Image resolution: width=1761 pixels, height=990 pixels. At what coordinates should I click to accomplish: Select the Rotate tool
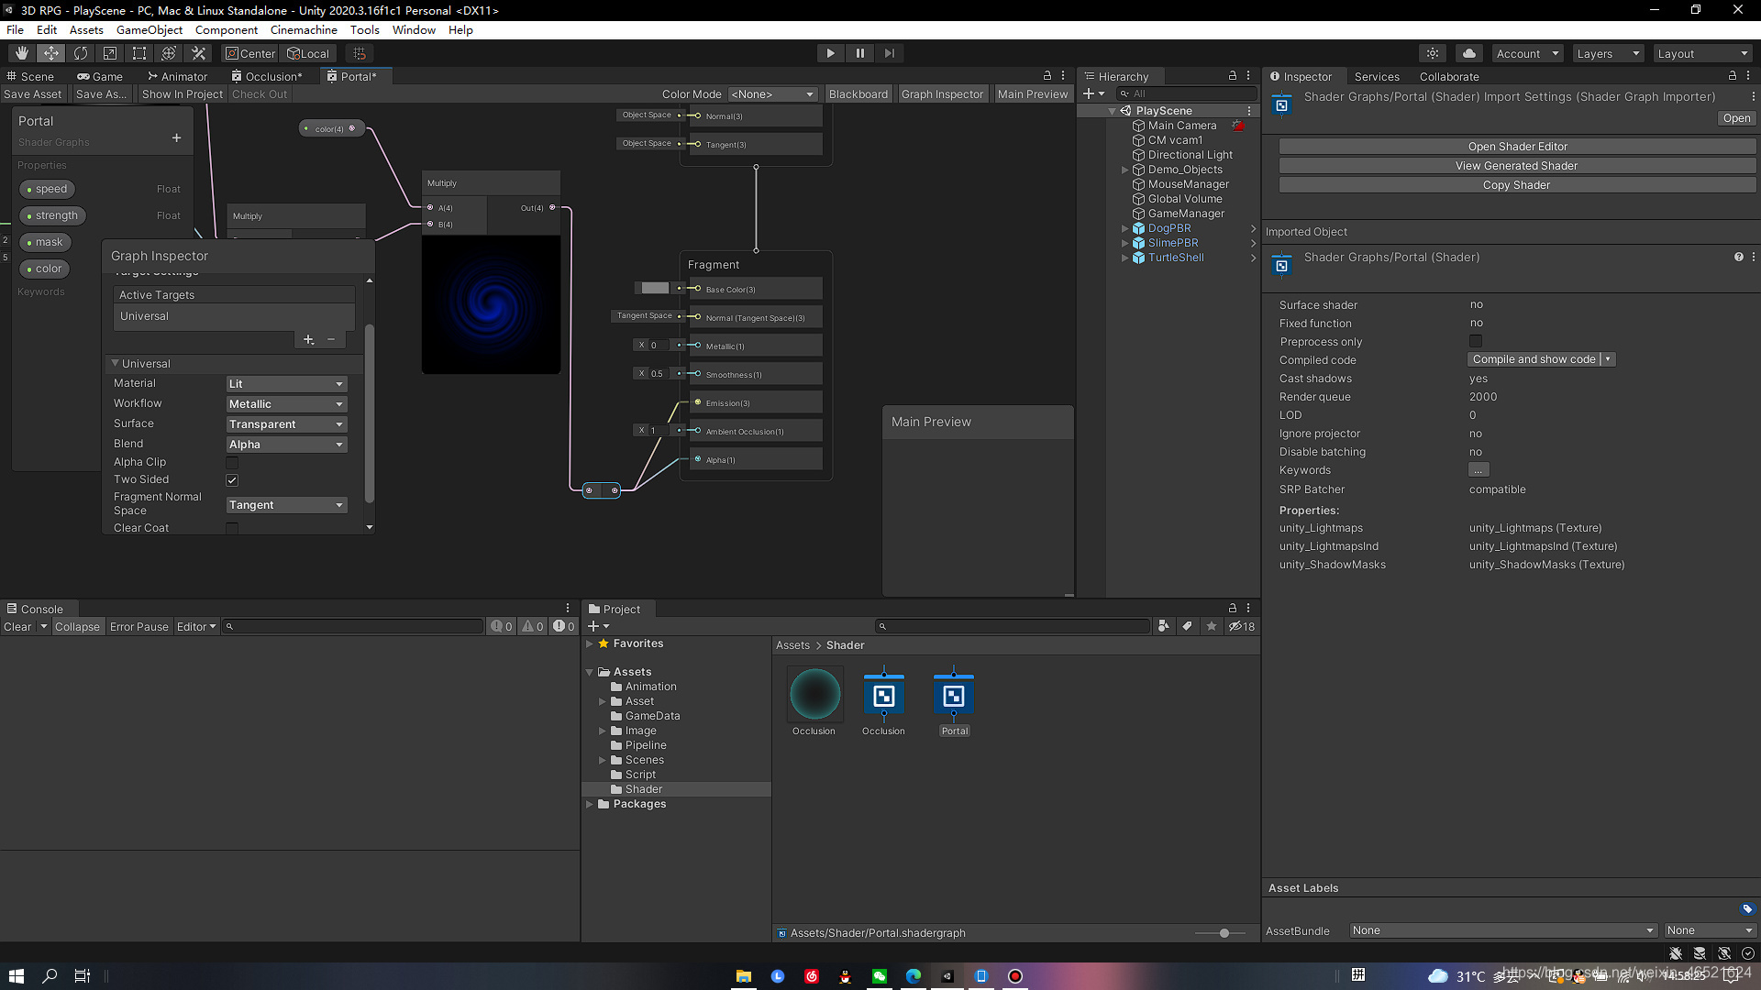pyautogui.click(x=81, y=53)
